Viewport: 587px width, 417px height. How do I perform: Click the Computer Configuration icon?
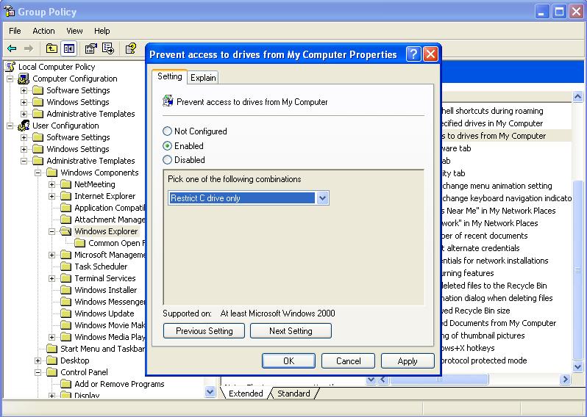(x=24, y=79)
